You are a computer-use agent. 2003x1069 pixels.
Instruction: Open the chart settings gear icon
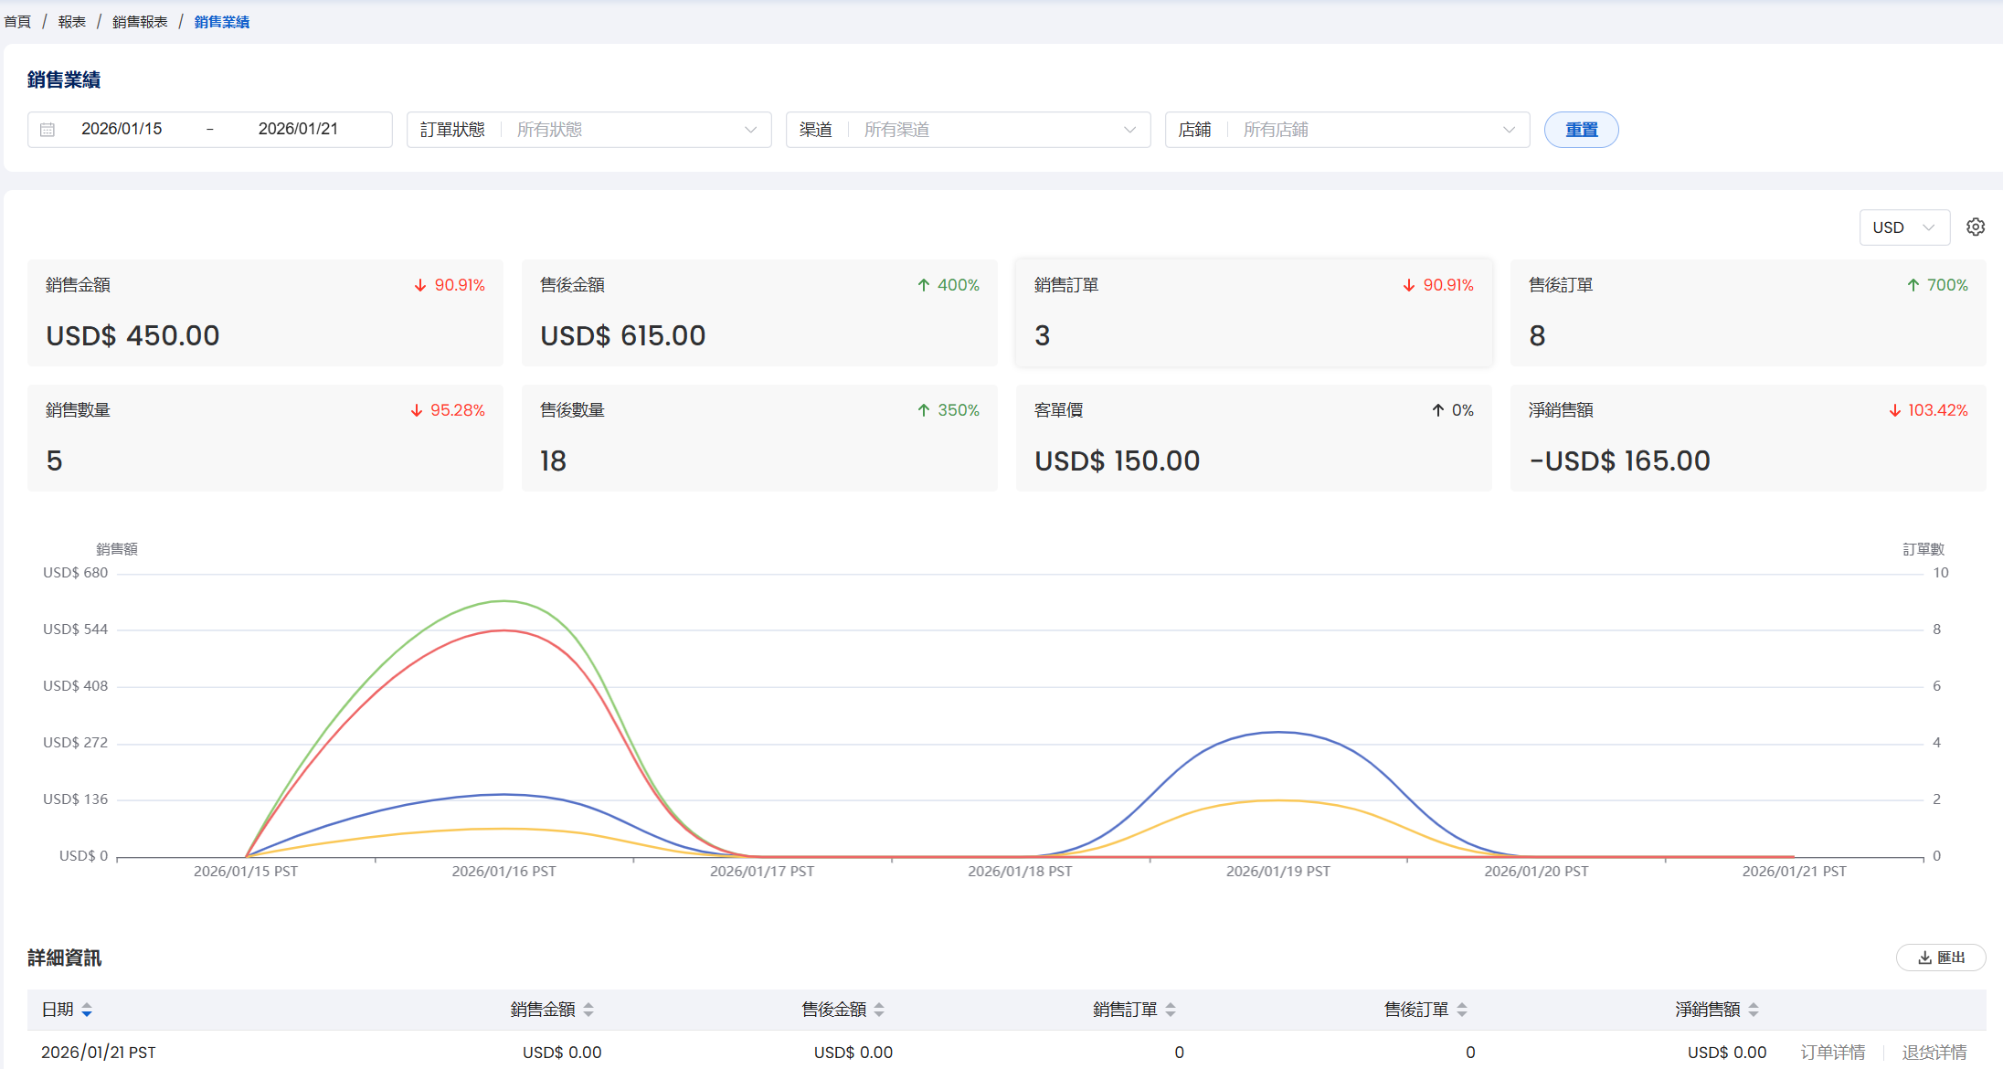click(x=1976, y=227)
